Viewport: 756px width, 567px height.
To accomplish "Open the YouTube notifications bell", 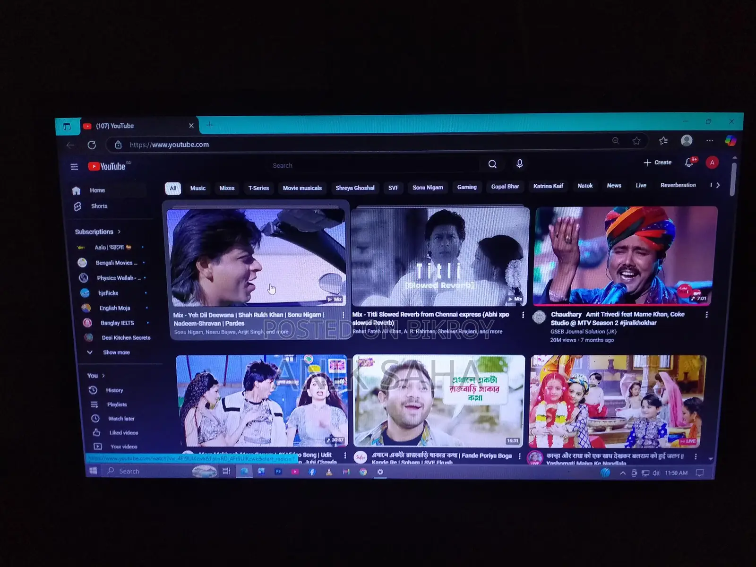I will coord(689,163).
